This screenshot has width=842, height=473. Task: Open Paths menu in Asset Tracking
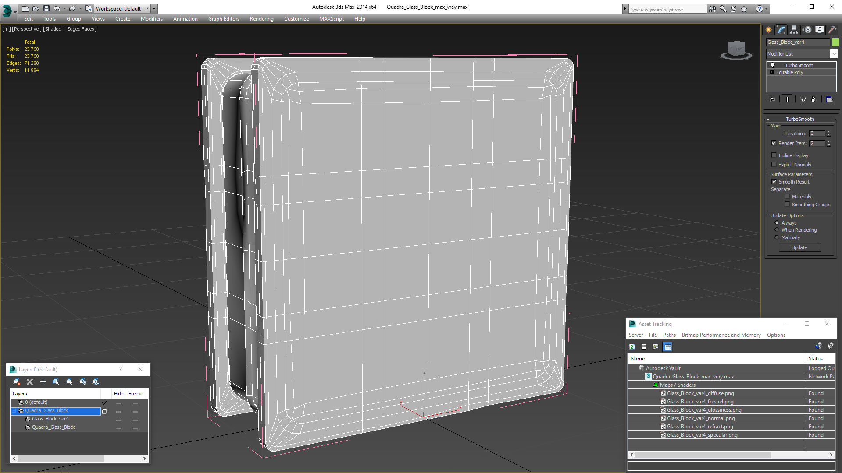[669, 335]
